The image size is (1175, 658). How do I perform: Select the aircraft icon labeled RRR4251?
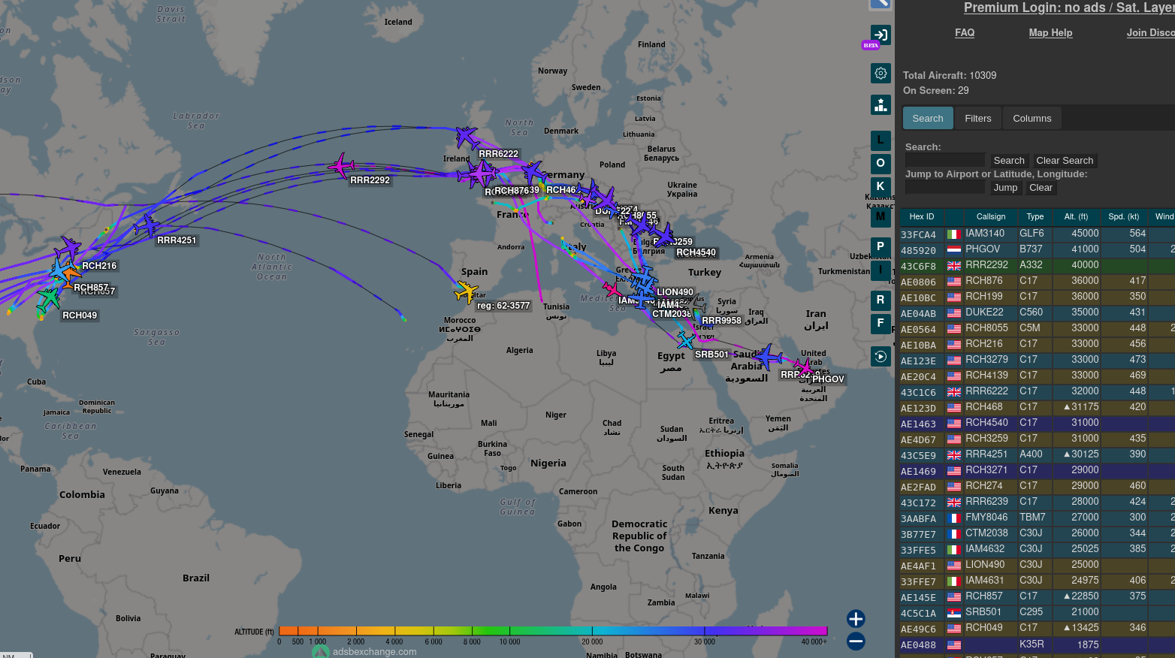[147, 225]
